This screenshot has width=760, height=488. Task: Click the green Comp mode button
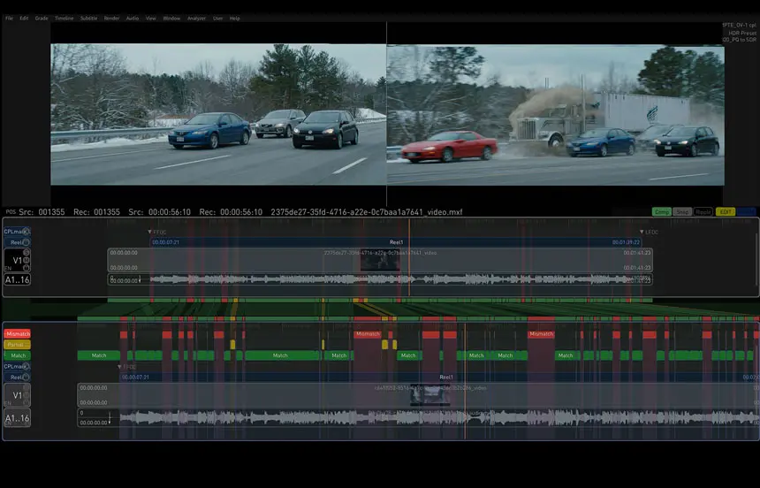[662, 211]
